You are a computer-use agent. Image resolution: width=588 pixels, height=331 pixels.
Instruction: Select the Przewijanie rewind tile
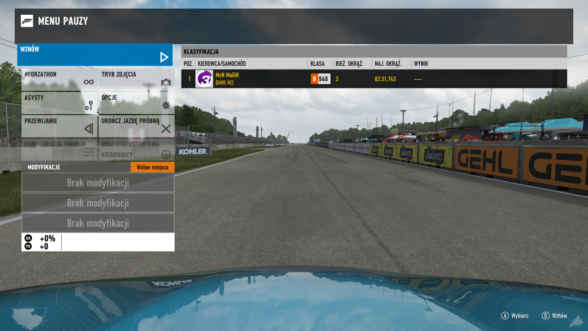(x=59, y=126)
